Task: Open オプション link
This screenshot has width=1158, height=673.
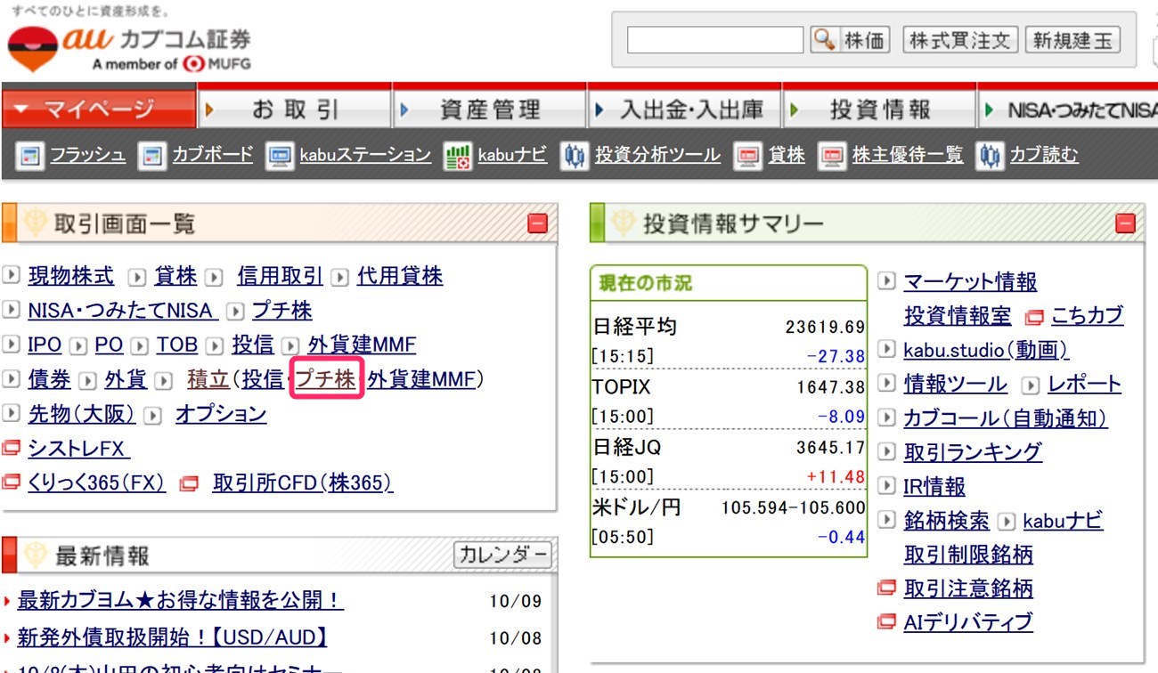Action: click(221, 415)
